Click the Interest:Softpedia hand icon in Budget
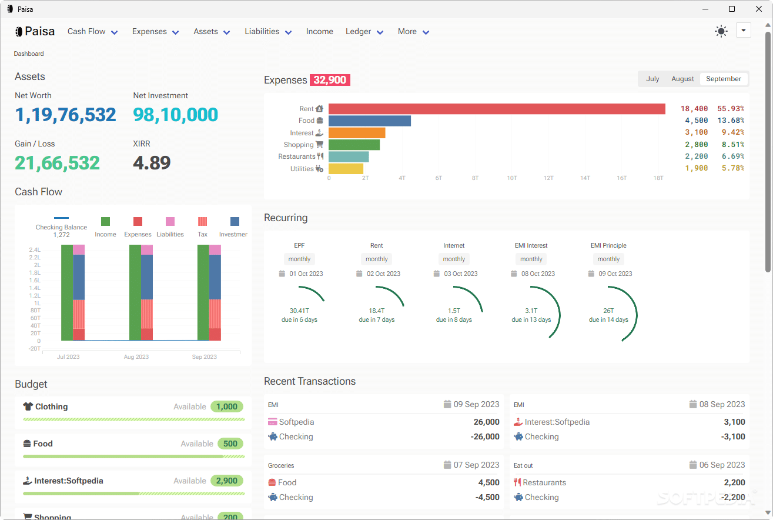The height and width of the screenshot is (520, 773). 27,481
